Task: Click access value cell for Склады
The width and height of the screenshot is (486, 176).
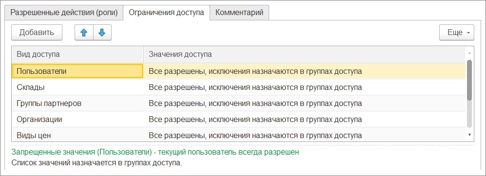Action: [304, 87]
